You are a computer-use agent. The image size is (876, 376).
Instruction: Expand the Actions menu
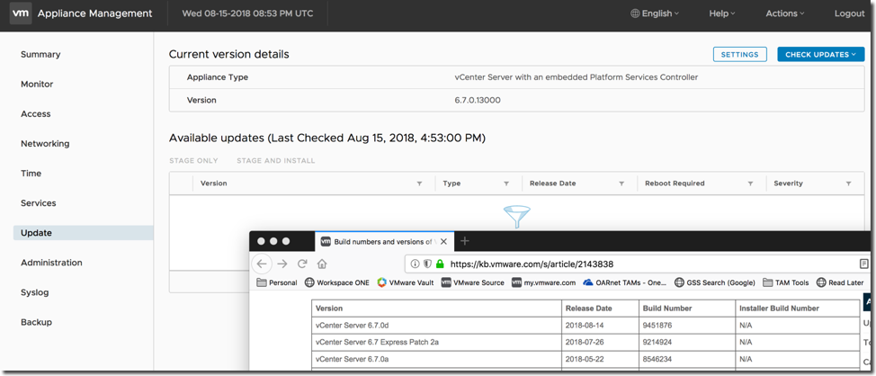pos(785,13)
